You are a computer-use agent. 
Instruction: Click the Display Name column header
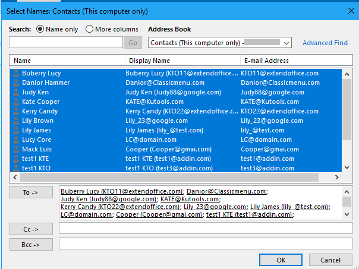click(182, 61)
